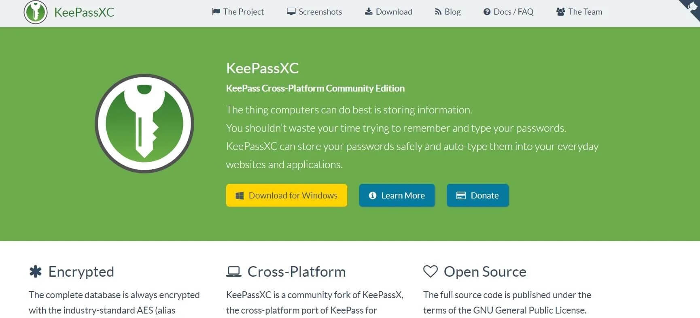Click "KeePassXC is a community fork" text

point(315,295)
